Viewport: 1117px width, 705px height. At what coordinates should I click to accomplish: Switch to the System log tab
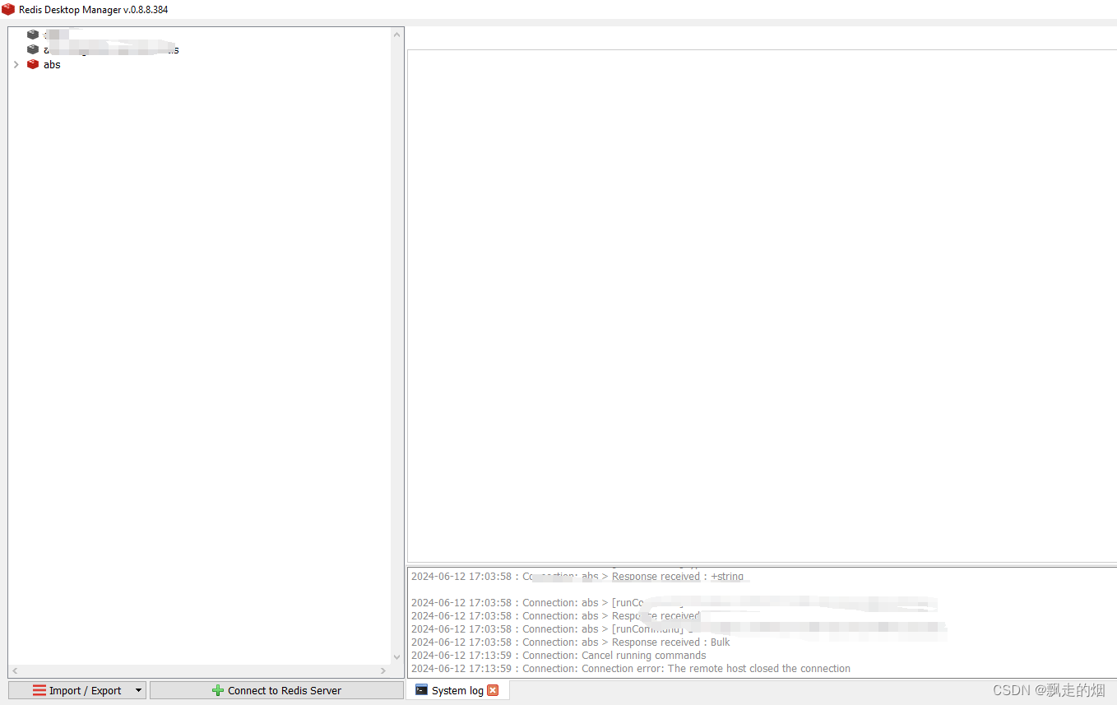457,690
